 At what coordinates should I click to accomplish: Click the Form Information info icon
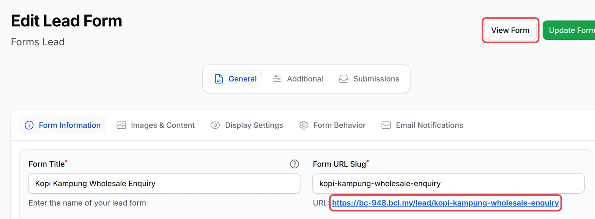click(29, 125)
